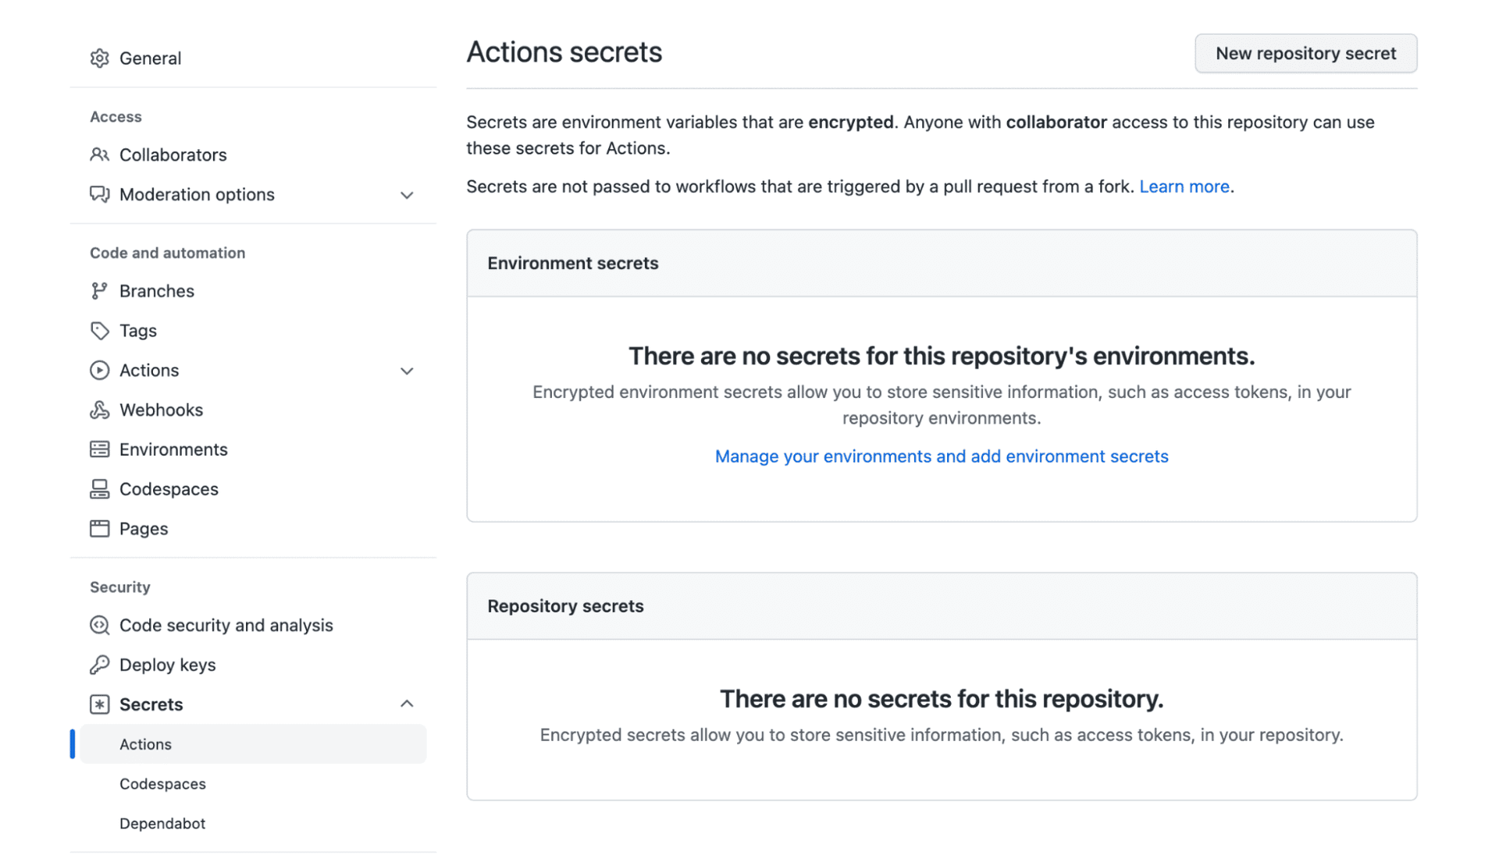Click the General settings gear icon
The height and width of the screenshot is (855, 1499).
100,58
